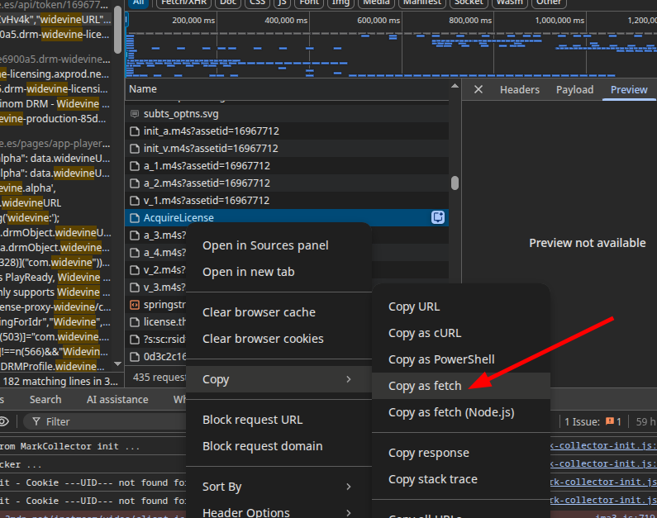Switch to the Headers tab
Screen dimensions: 657x518
pos(519,90)
